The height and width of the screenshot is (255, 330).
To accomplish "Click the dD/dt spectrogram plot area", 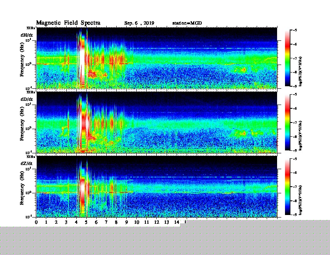I will click(157, 122).
